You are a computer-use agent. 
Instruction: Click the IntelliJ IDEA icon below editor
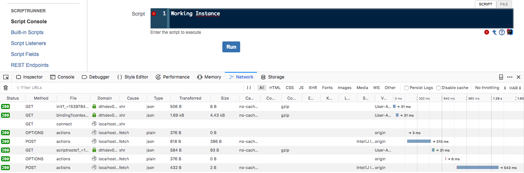pyautogui.click(x=510, y=32)
